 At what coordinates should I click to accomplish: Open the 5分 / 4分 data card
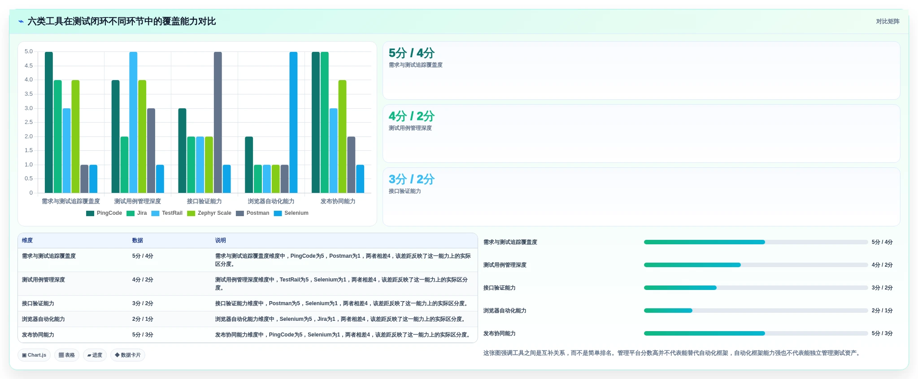click(x=641, y=71)
